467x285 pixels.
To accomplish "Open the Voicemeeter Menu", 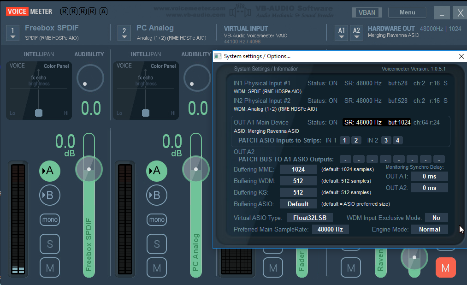I will point(407,12).
